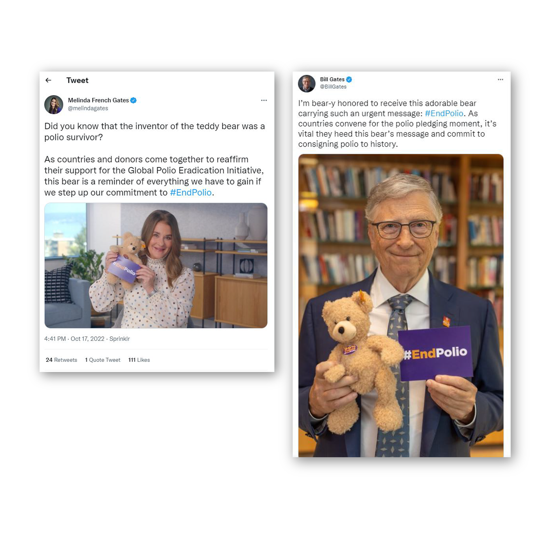View the 24 Retweets list
This screenshot has height=555, width=555.
point(61,360)
